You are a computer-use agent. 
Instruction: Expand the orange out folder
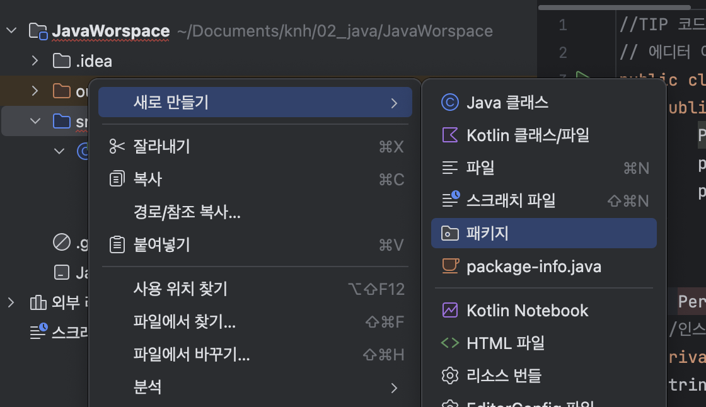[35, 91]
